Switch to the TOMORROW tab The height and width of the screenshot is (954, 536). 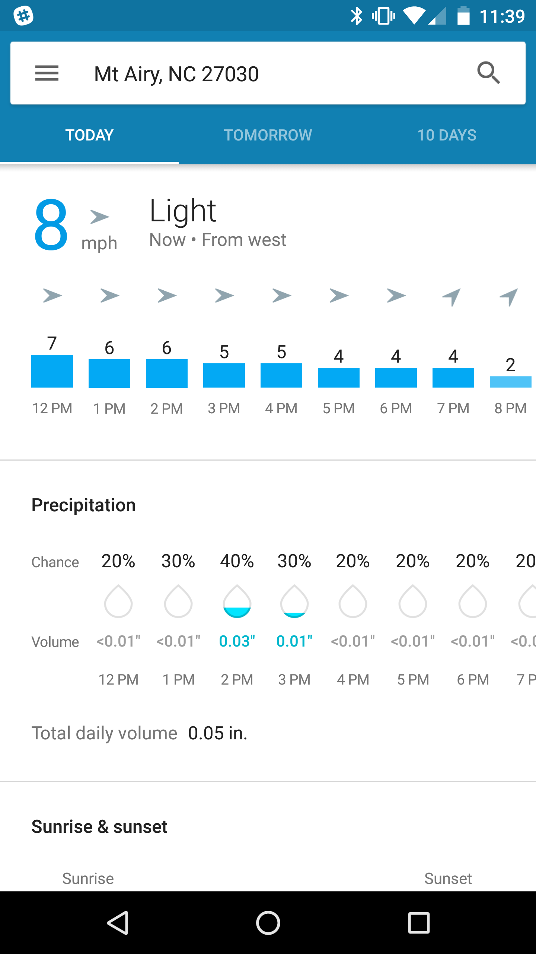pos(268,135)
